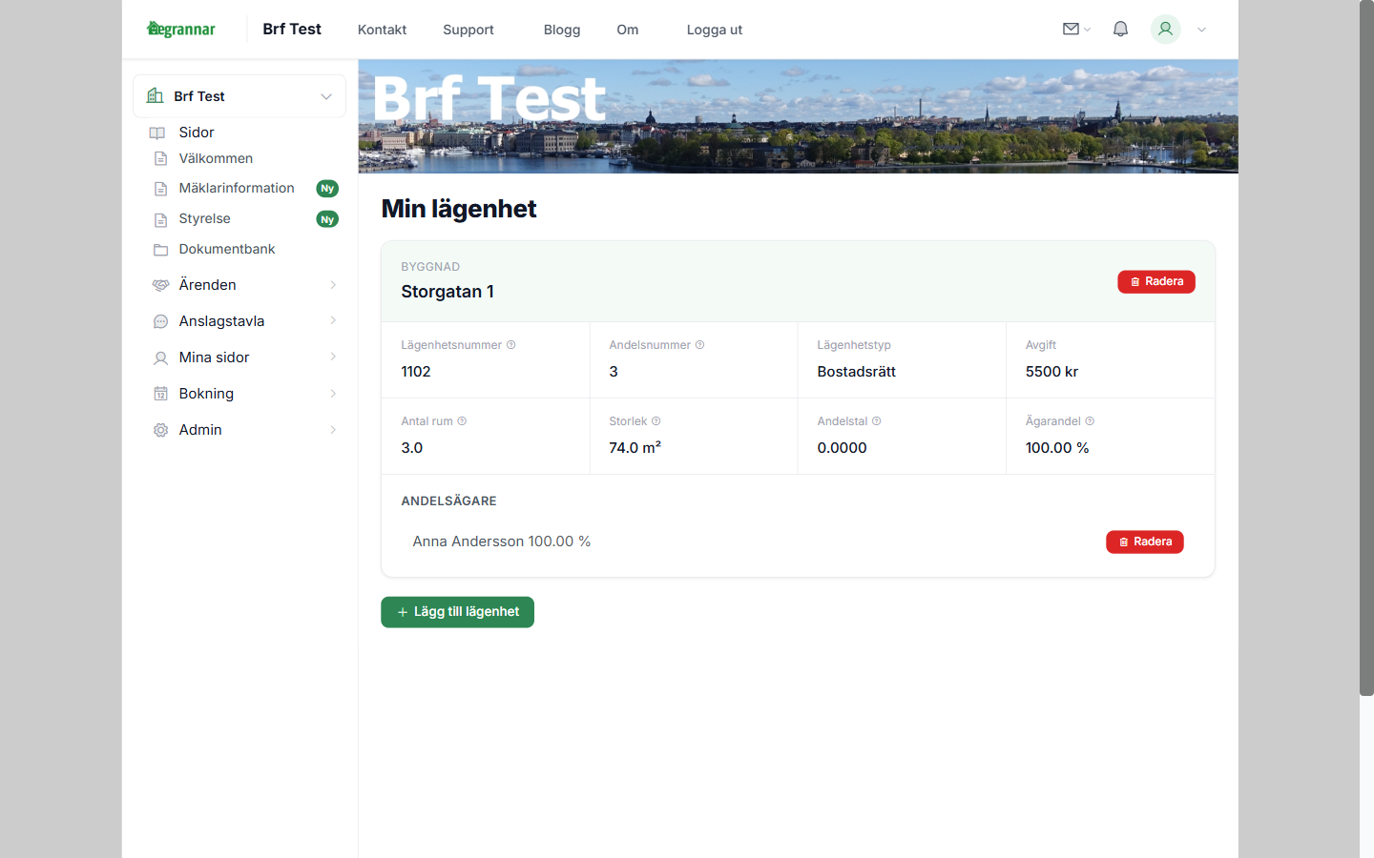This screenshot has height=858, width=1374.
Task: Click the help icon beside Storlek
Action: (x=656, y=421)
